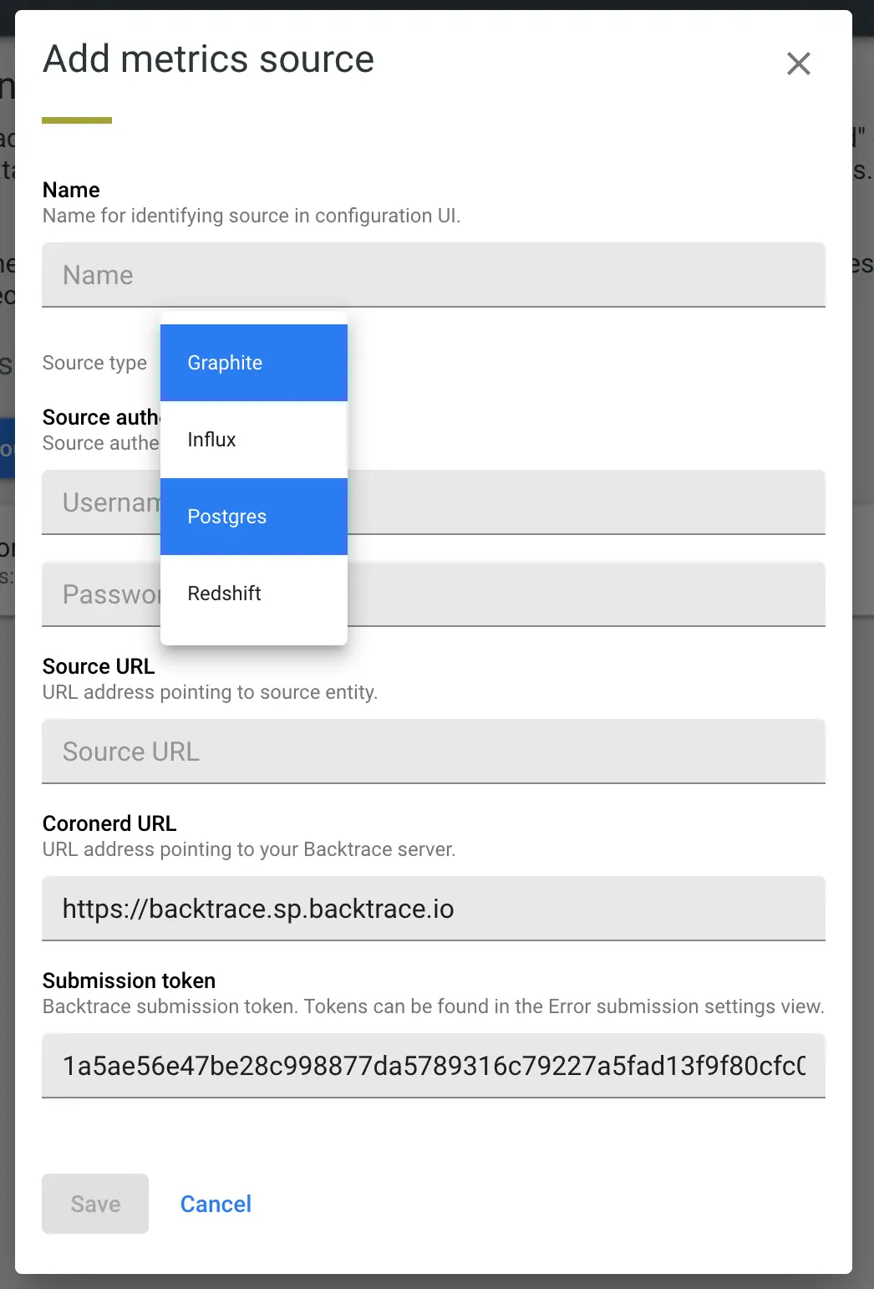Click the 'URL address pointing to source entity' description
This screenshot has height=1289, width=874.
pyautogui.click(x=210, y=692)
